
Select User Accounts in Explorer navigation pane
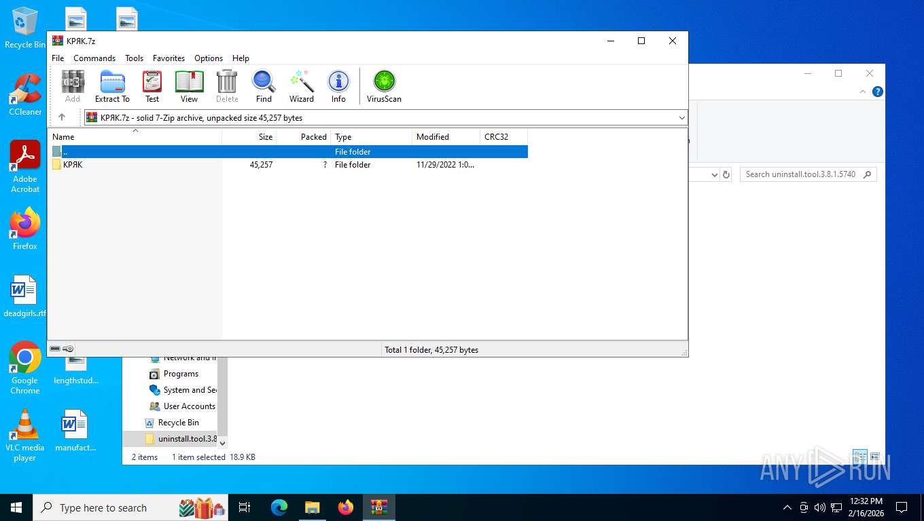click(182, 406)
